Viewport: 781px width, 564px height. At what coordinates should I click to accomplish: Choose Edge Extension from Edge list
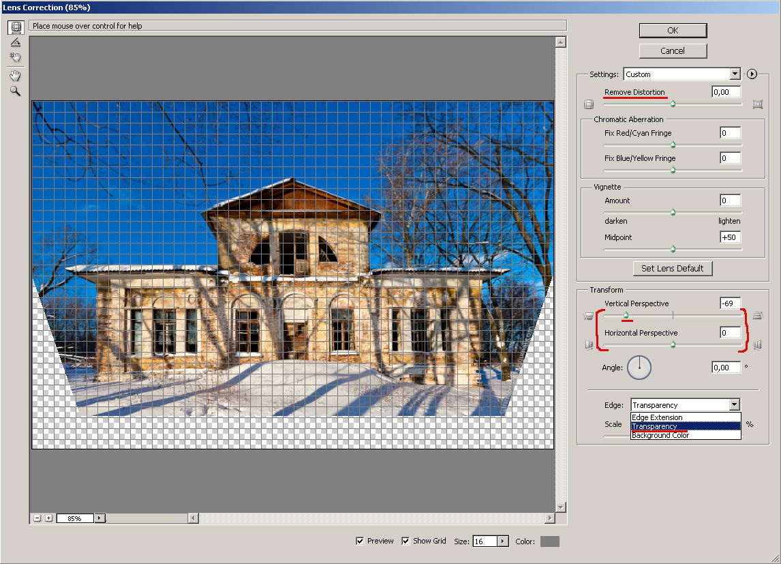[x=686, y=417]
